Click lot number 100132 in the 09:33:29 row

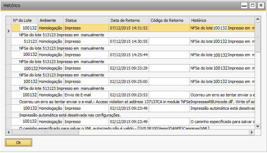24,68
